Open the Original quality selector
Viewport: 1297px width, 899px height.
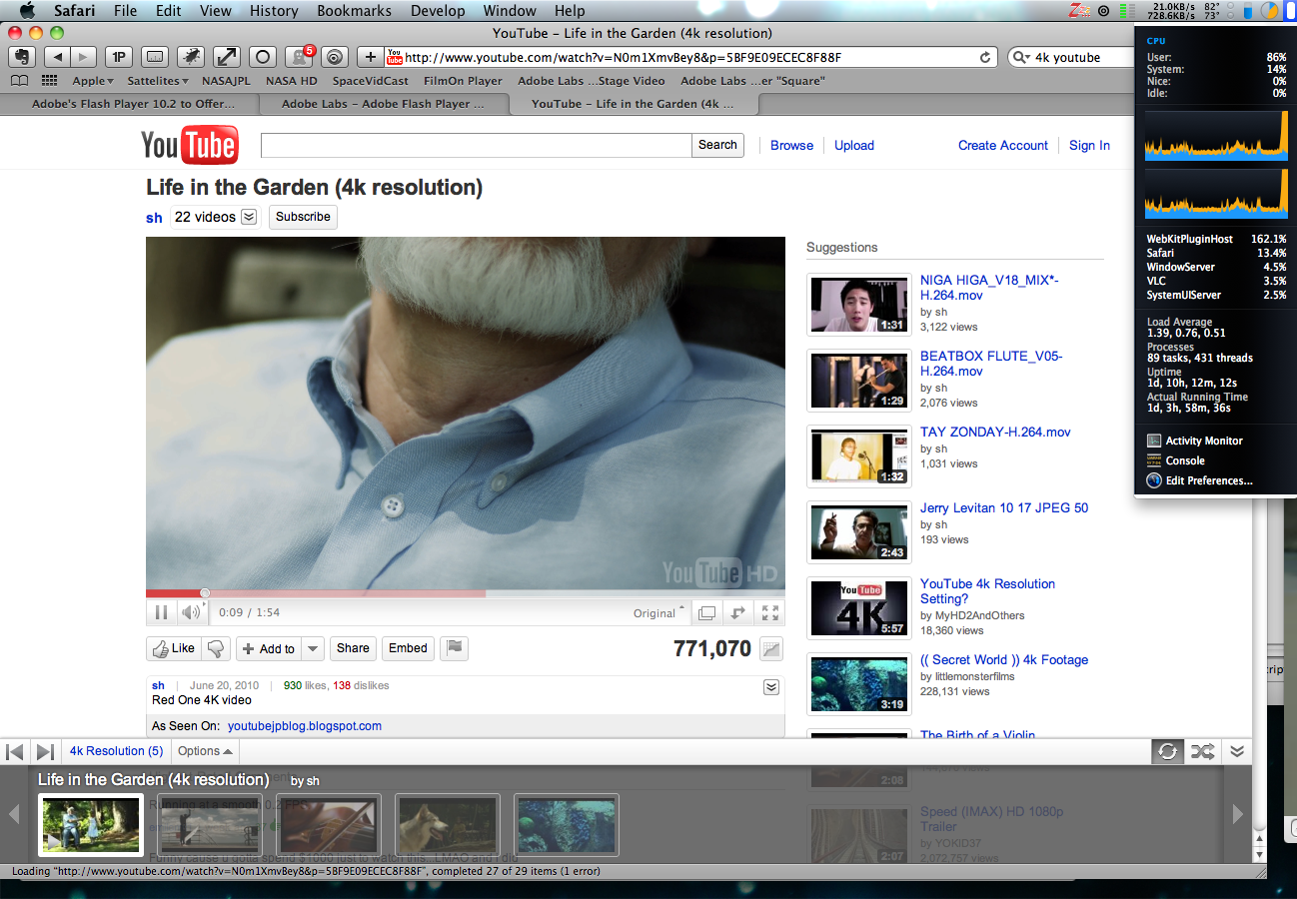tap(658, 613)
